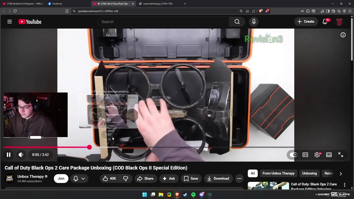This screenshot has width=354, height=199.
Task: Open the Brave Rewards triangle icon
Action: [x=267, y=11]
